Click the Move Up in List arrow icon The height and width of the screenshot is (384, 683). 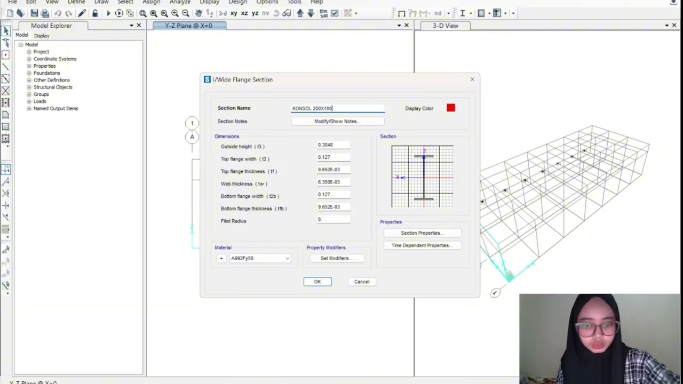coord(300,13)
